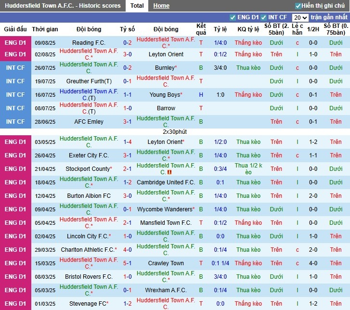
Task: Click ENG D1 badge for 15/03/25 match
Action: click(x=15, y=263)
